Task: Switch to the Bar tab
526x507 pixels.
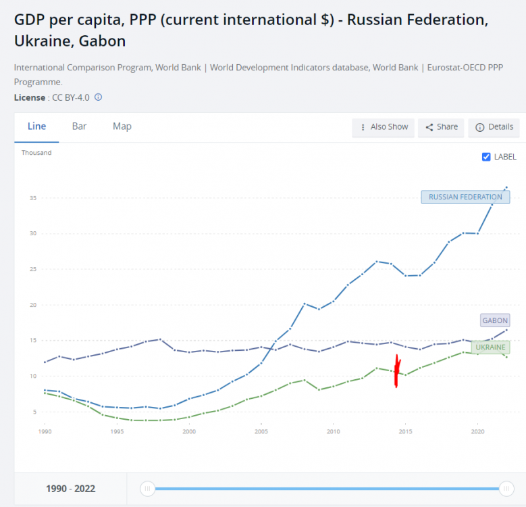Action: coord(79,126)
